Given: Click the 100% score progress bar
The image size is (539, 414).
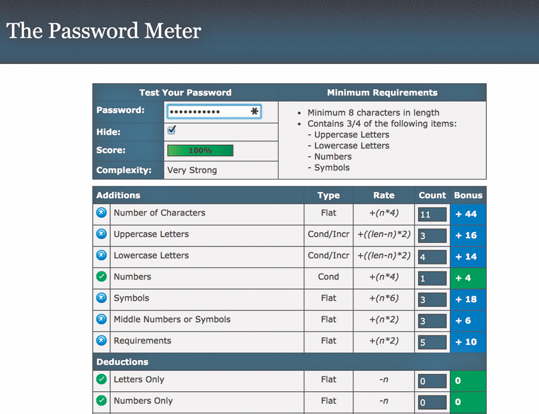Looking at the screenshot, I should click(200, 151).
